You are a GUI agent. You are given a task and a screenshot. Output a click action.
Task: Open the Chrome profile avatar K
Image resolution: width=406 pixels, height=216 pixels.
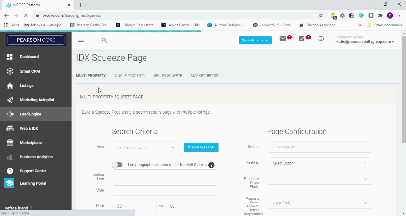pos(390,15)
